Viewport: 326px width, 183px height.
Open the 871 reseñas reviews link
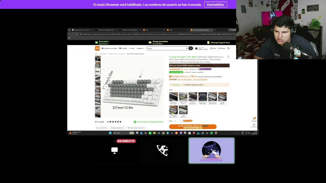pos(99,122)
